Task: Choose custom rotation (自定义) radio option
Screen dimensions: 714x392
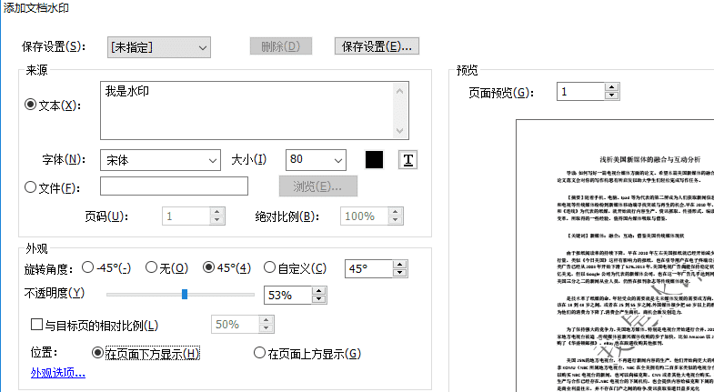Action: (269, 267)
